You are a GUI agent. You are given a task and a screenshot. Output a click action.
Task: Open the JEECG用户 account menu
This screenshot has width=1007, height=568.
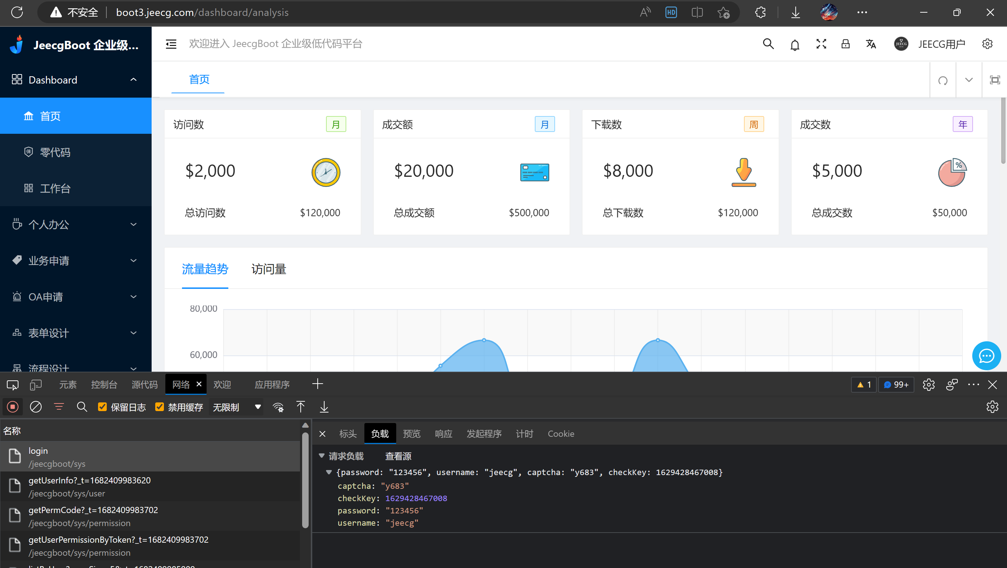click(x=930, y=44)
